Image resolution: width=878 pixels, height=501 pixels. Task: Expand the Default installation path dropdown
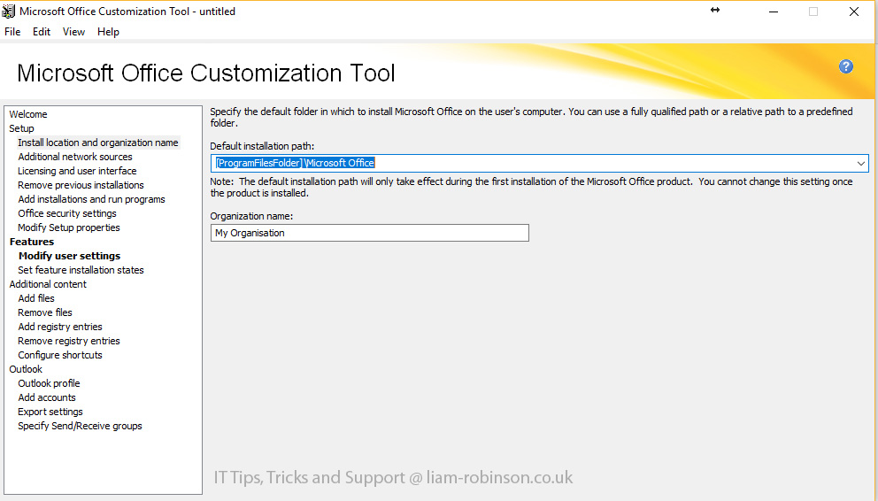pyautogui.click(x=860, y=164)
